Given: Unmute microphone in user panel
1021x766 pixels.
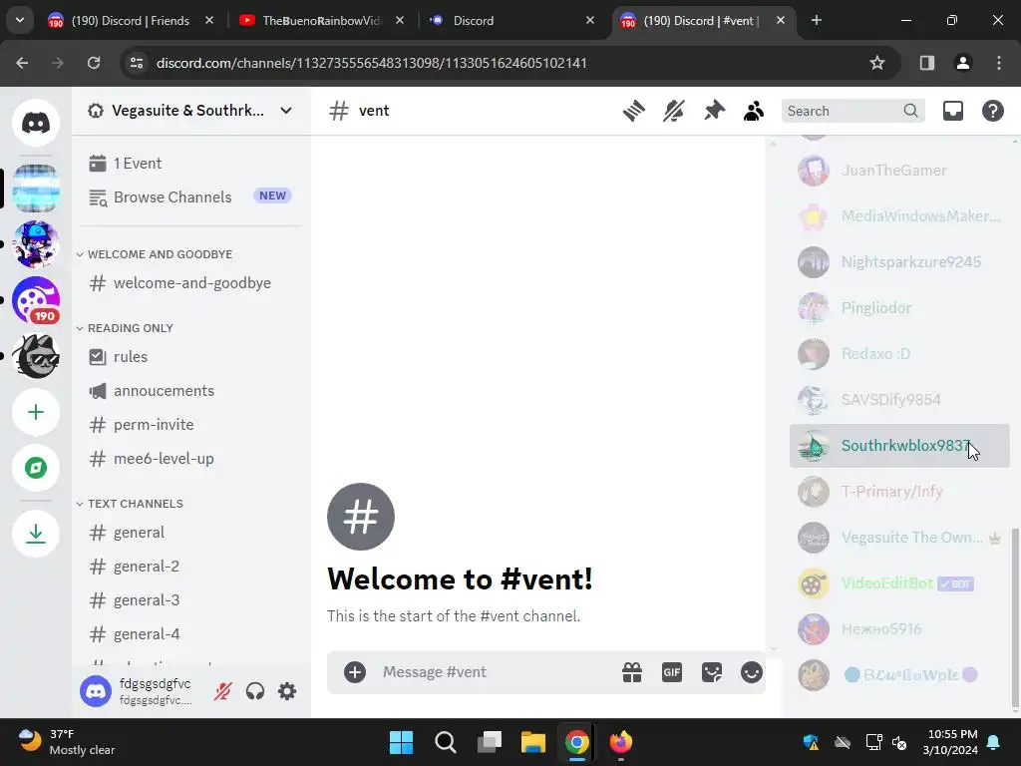Looking at the screenshot, I should tap(222, 691).
